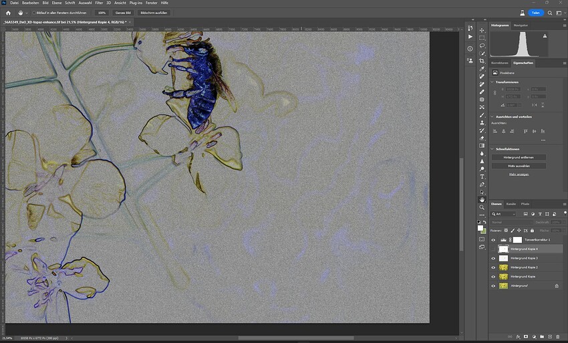Select the Zoom magnifier tool

(482, 207)
